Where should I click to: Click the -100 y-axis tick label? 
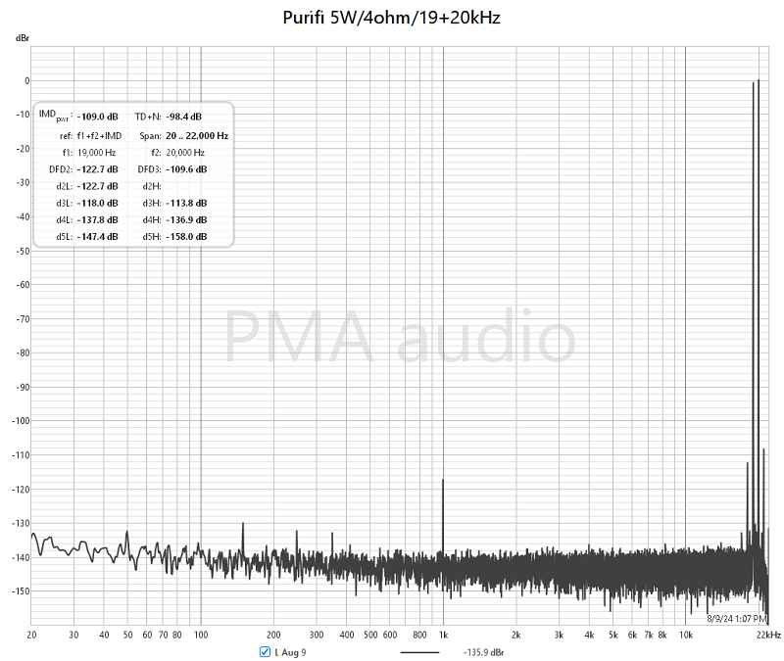21,421
